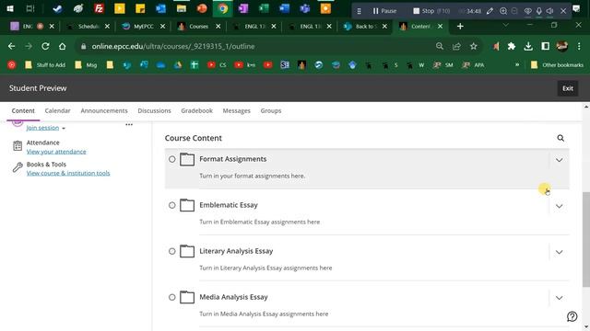Viewport: 590px width, 331px height.
Task: Open the Emblematic Essay folder title
Action: (229, 205)
